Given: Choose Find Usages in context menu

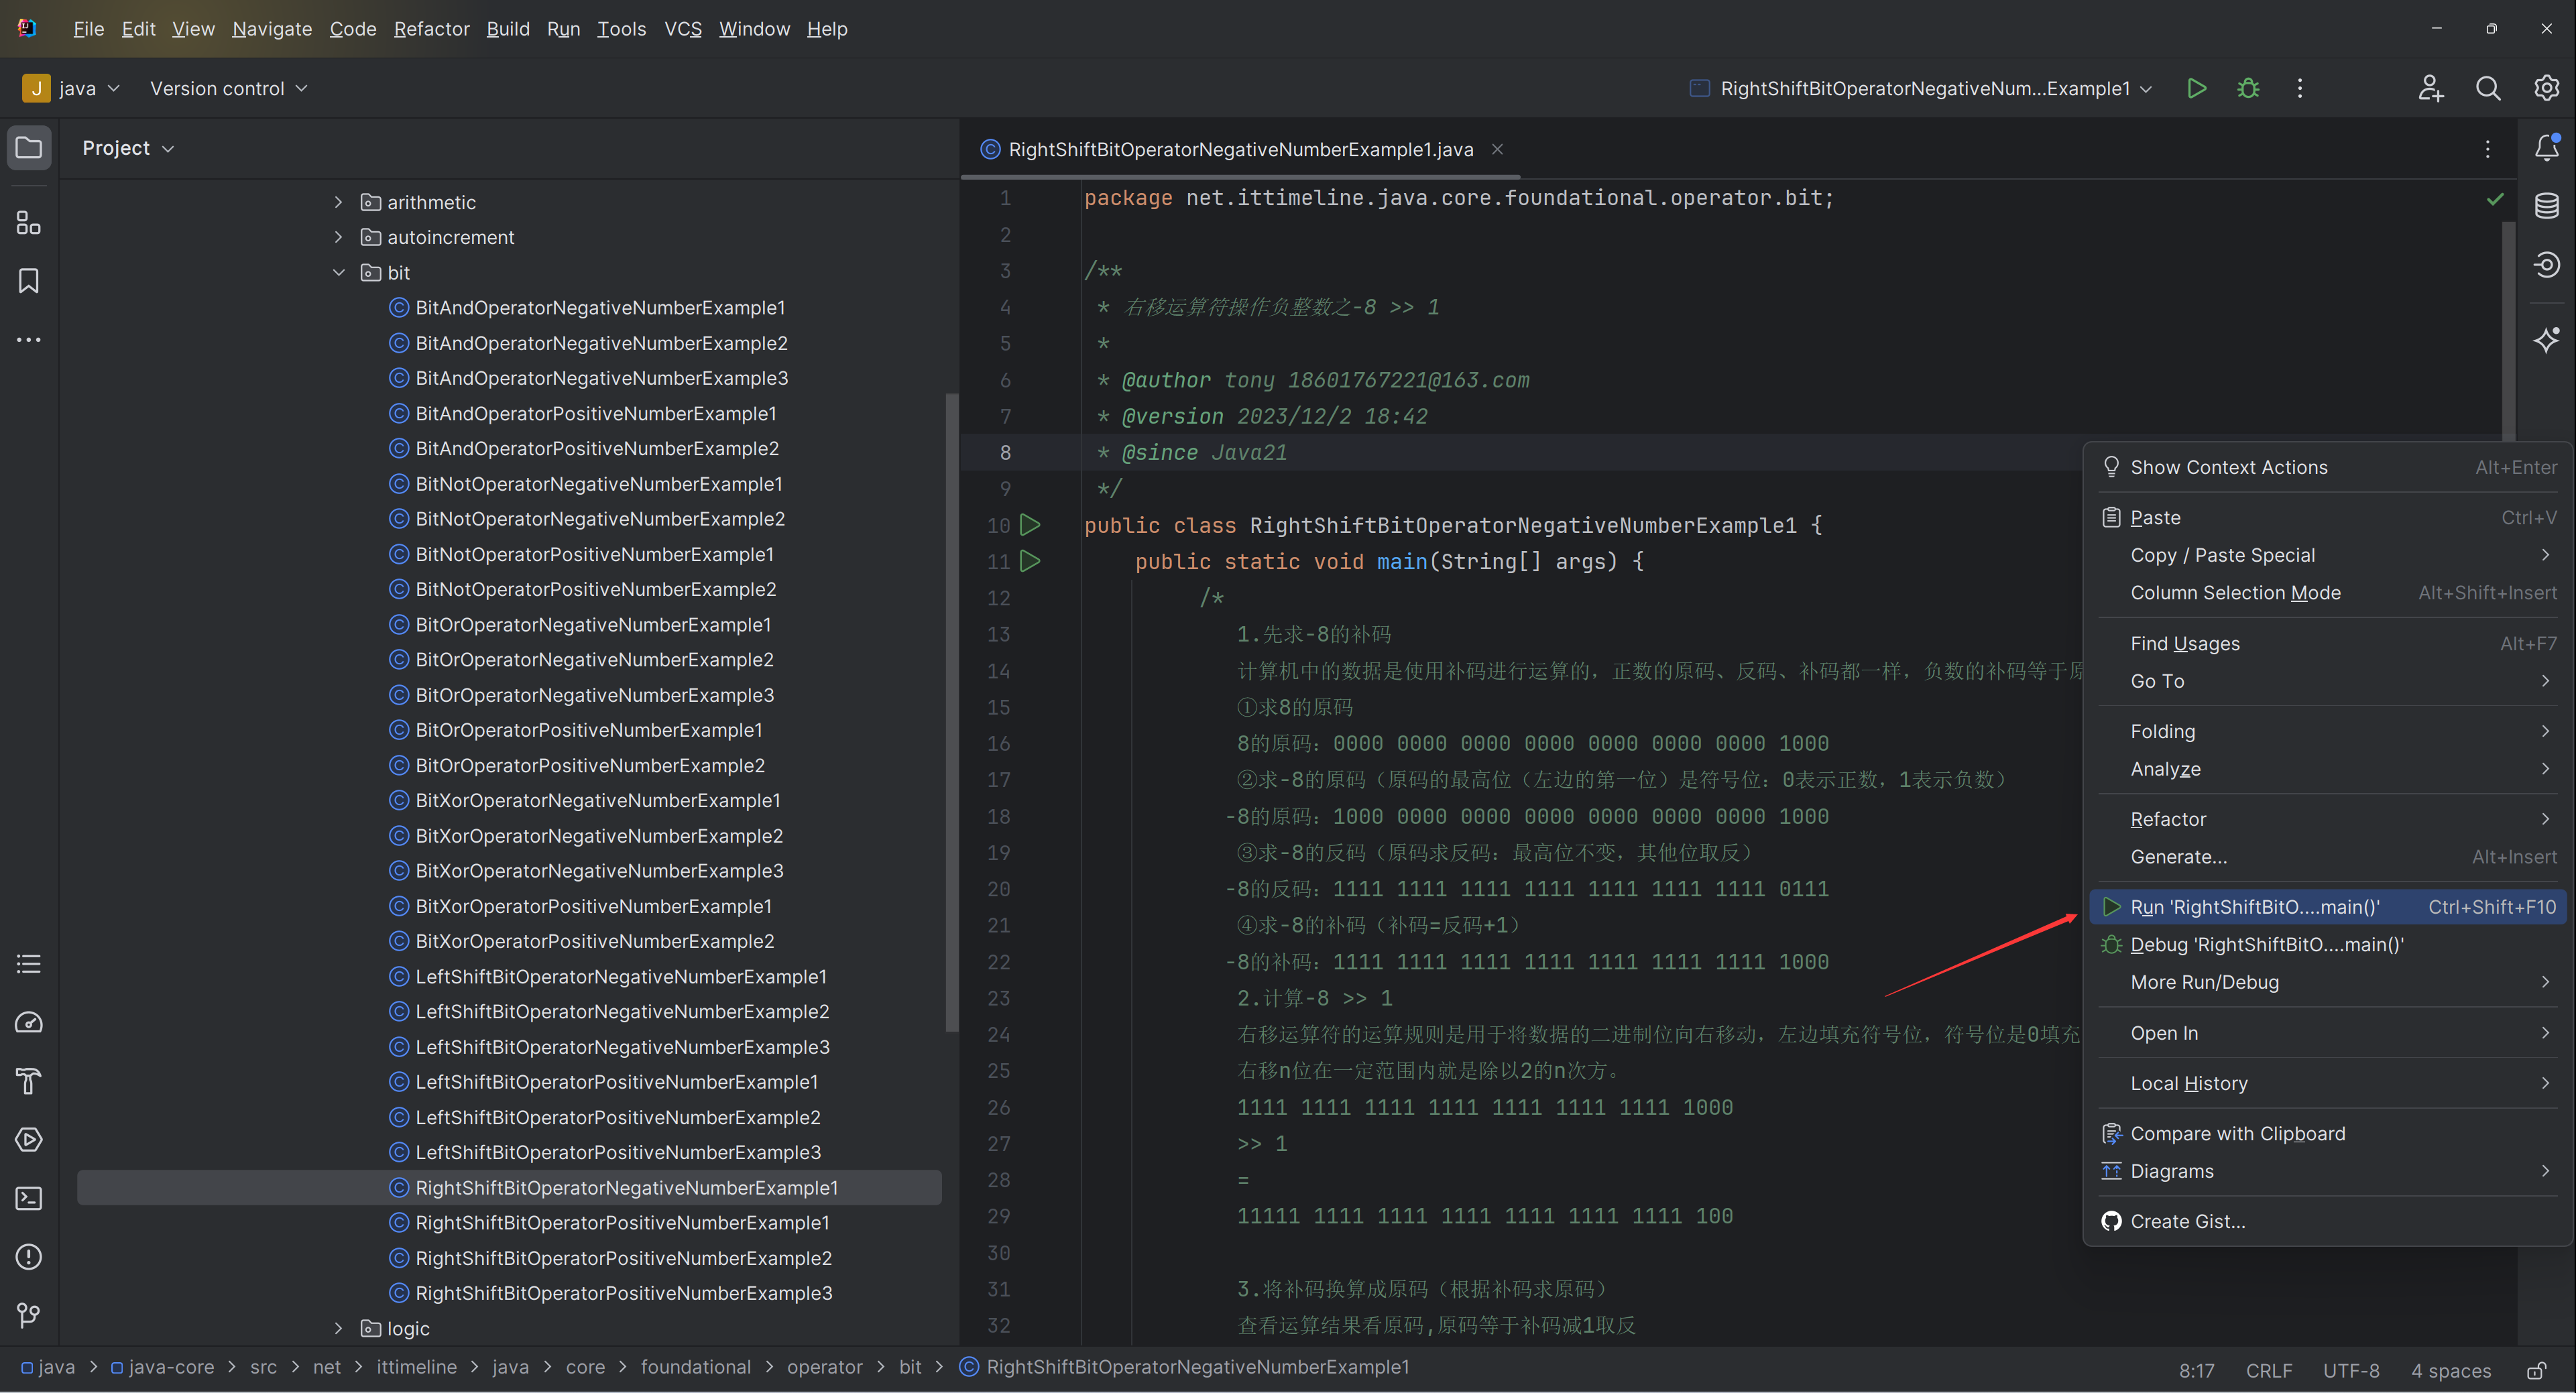Looking at the screenshot, I should [x=2328, y=643].
